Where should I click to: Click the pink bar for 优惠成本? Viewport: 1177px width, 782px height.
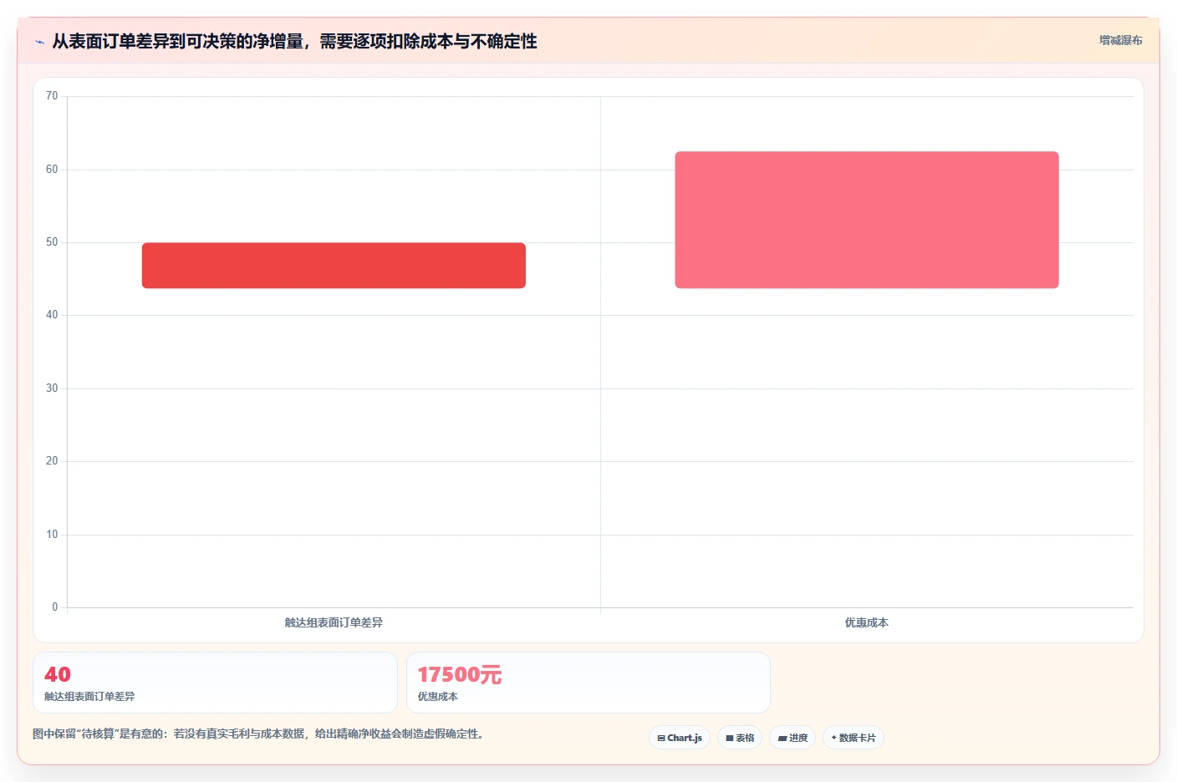[x=867, y=220]
